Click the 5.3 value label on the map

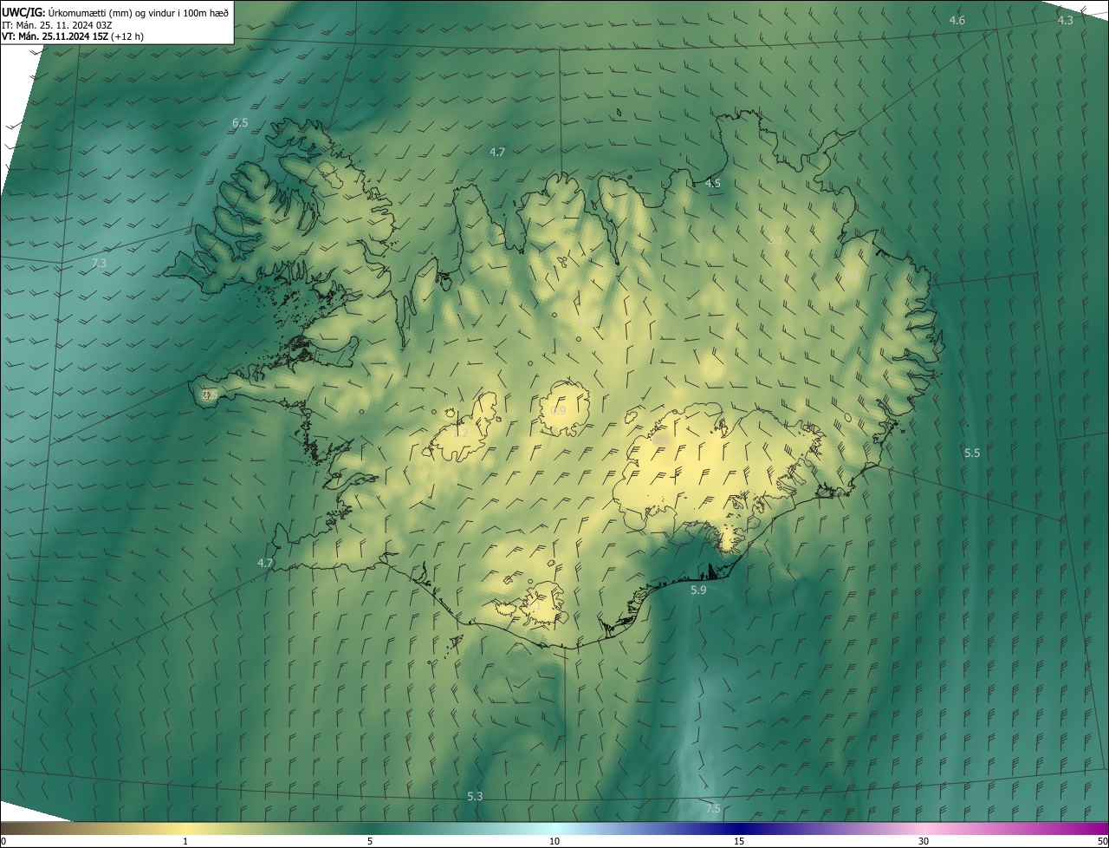click(x=475, y=796)
